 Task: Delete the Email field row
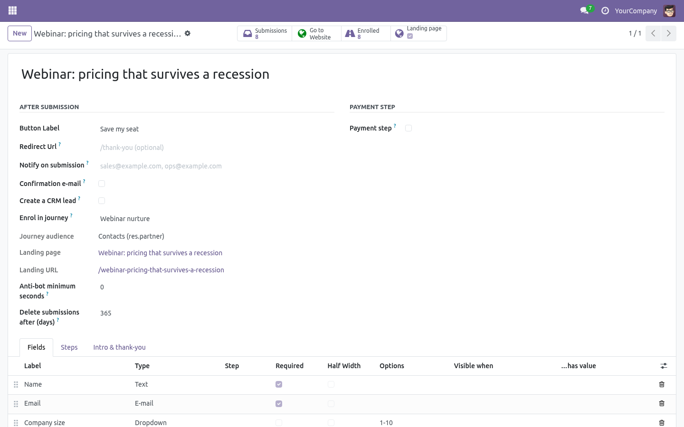pyautogui.click(x=662, y=403)
